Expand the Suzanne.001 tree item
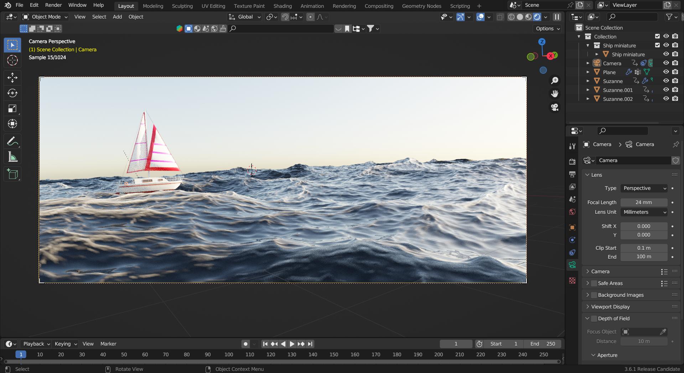684x373 pixels. click(588, 90)
